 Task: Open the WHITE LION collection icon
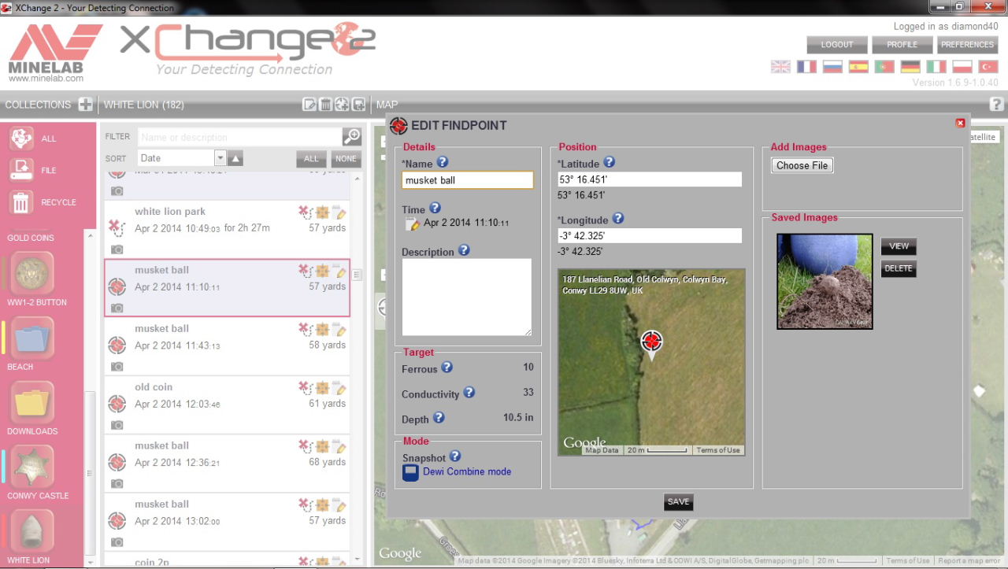click(33, 531)
